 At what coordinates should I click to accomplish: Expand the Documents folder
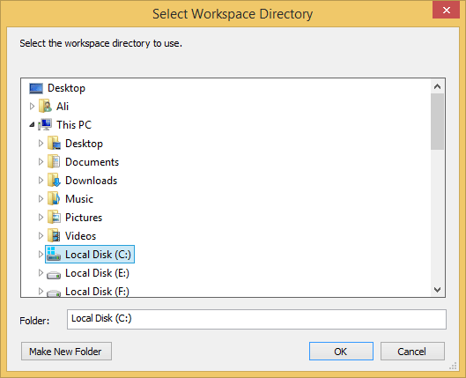tap(41, 161)
